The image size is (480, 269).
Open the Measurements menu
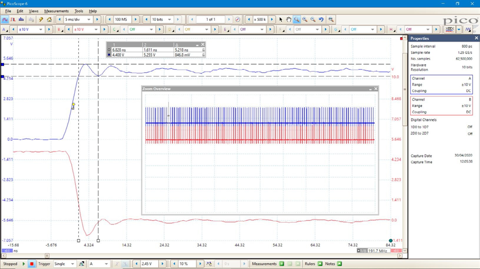56,11
